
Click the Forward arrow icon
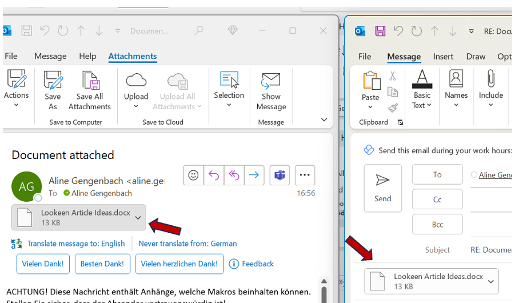click(x=254, y=176)
